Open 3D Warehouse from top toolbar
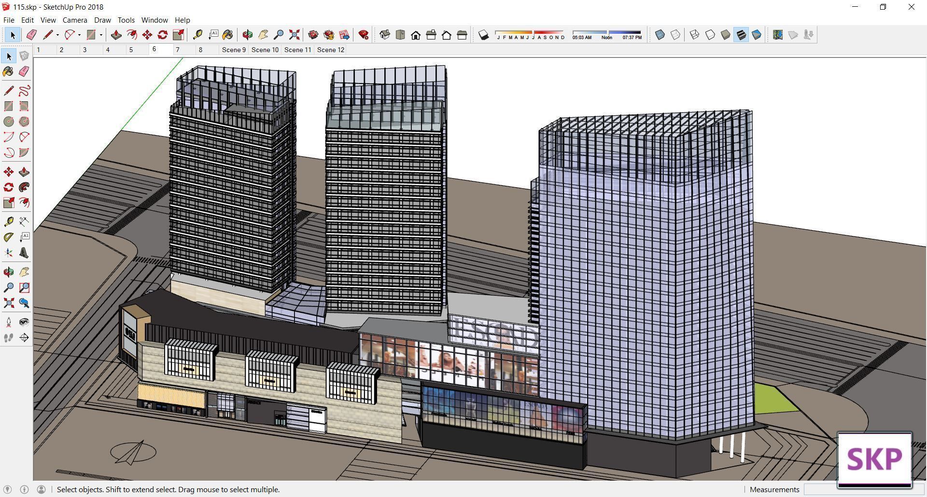927x497 pixels. click(x=313, y=35)
